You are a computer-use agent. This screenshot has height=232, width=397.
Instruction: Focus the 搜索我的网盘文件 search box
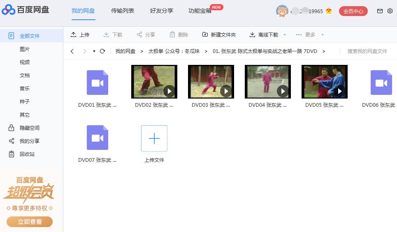pyautogui.click(x=367, y=51)
